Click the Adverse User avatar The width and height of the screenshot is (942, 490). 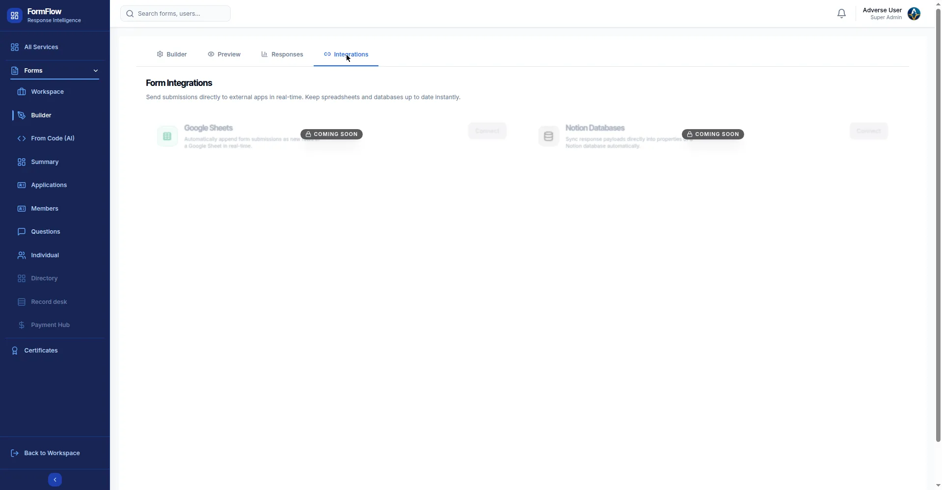pos(914,14)
